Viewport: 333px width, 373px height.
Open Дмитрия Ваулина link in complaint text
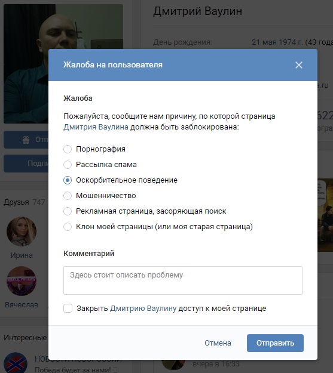(96, 127)
